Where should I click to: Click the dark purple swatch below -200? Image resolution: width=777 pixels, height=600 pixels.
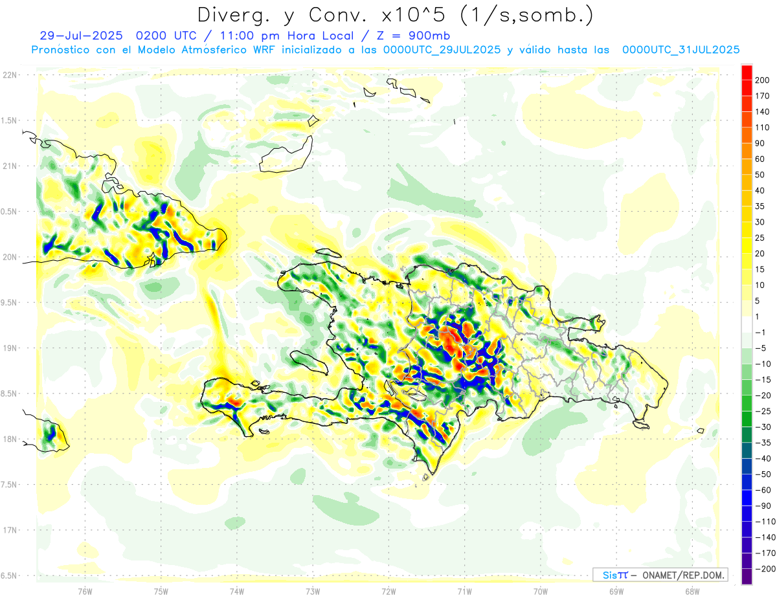pyautogui.click(x=747, y=577)
